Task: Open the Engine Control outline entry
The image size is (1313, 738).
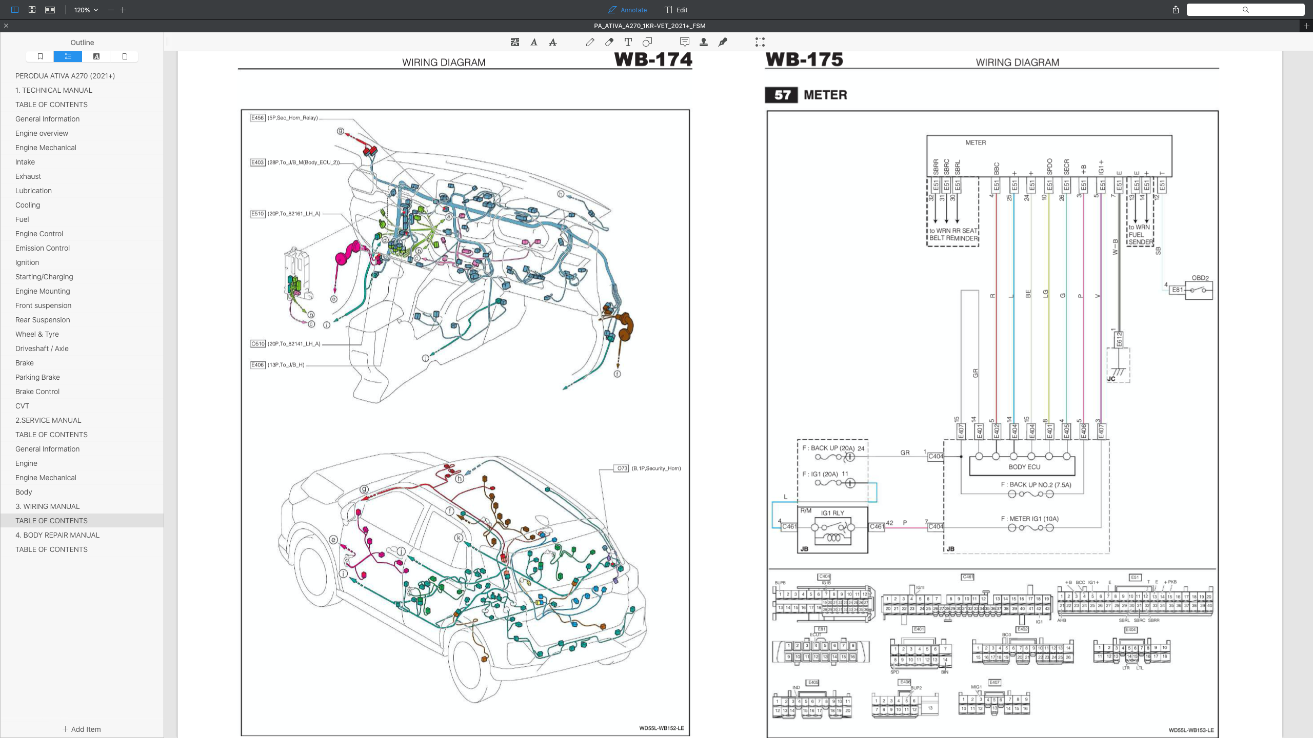Action: click(39, 234)
